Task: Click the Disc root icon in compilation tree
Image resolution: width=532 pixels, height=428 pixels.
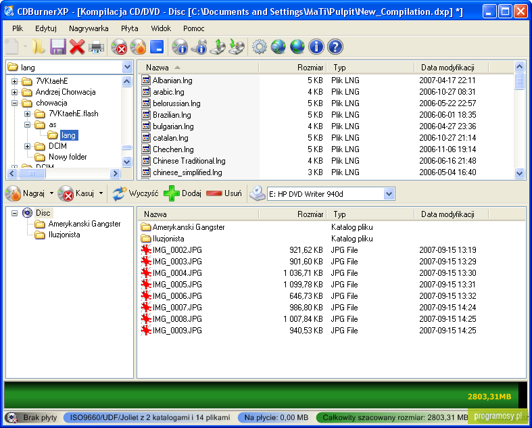Action: pyautogui.click(x=27, y=213)
